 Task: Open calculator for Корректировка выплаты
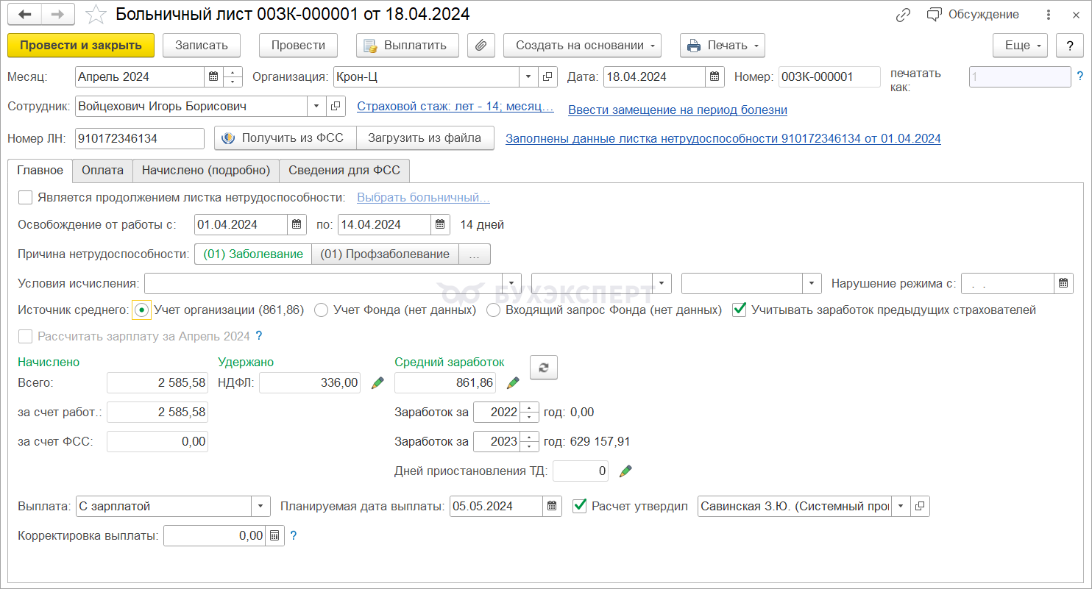point(274,536)
